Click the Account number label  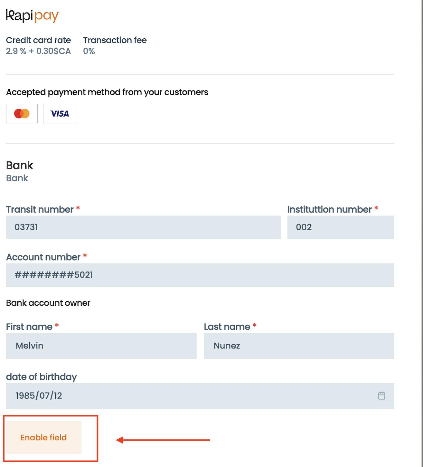43,257
